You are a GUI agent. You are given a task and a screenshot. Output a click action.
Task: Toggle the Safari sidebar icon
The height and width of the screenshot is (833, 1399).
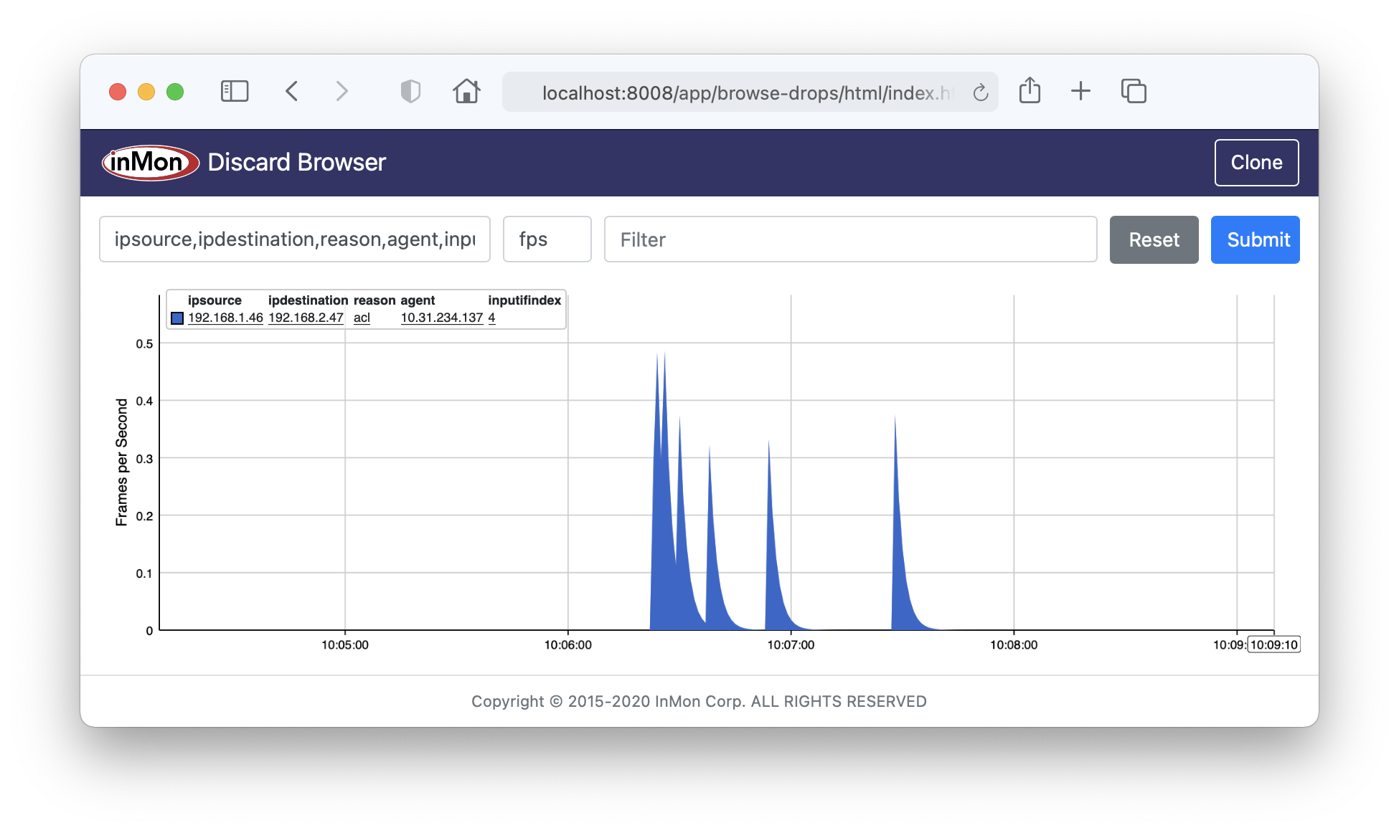[234, 91]
